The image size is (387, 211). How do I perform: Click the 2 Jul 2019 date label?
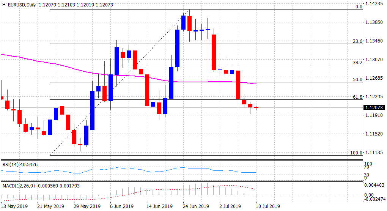tap(231, 206)
